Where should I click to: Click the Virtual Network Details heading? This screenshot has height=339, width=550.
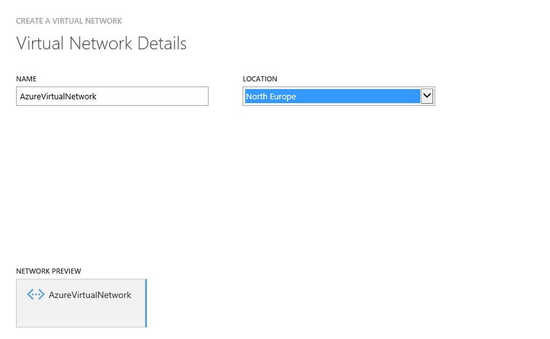(101, 44)
